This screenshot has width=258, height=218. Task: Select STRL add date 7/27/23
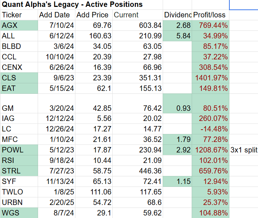(x=56, y=171)
